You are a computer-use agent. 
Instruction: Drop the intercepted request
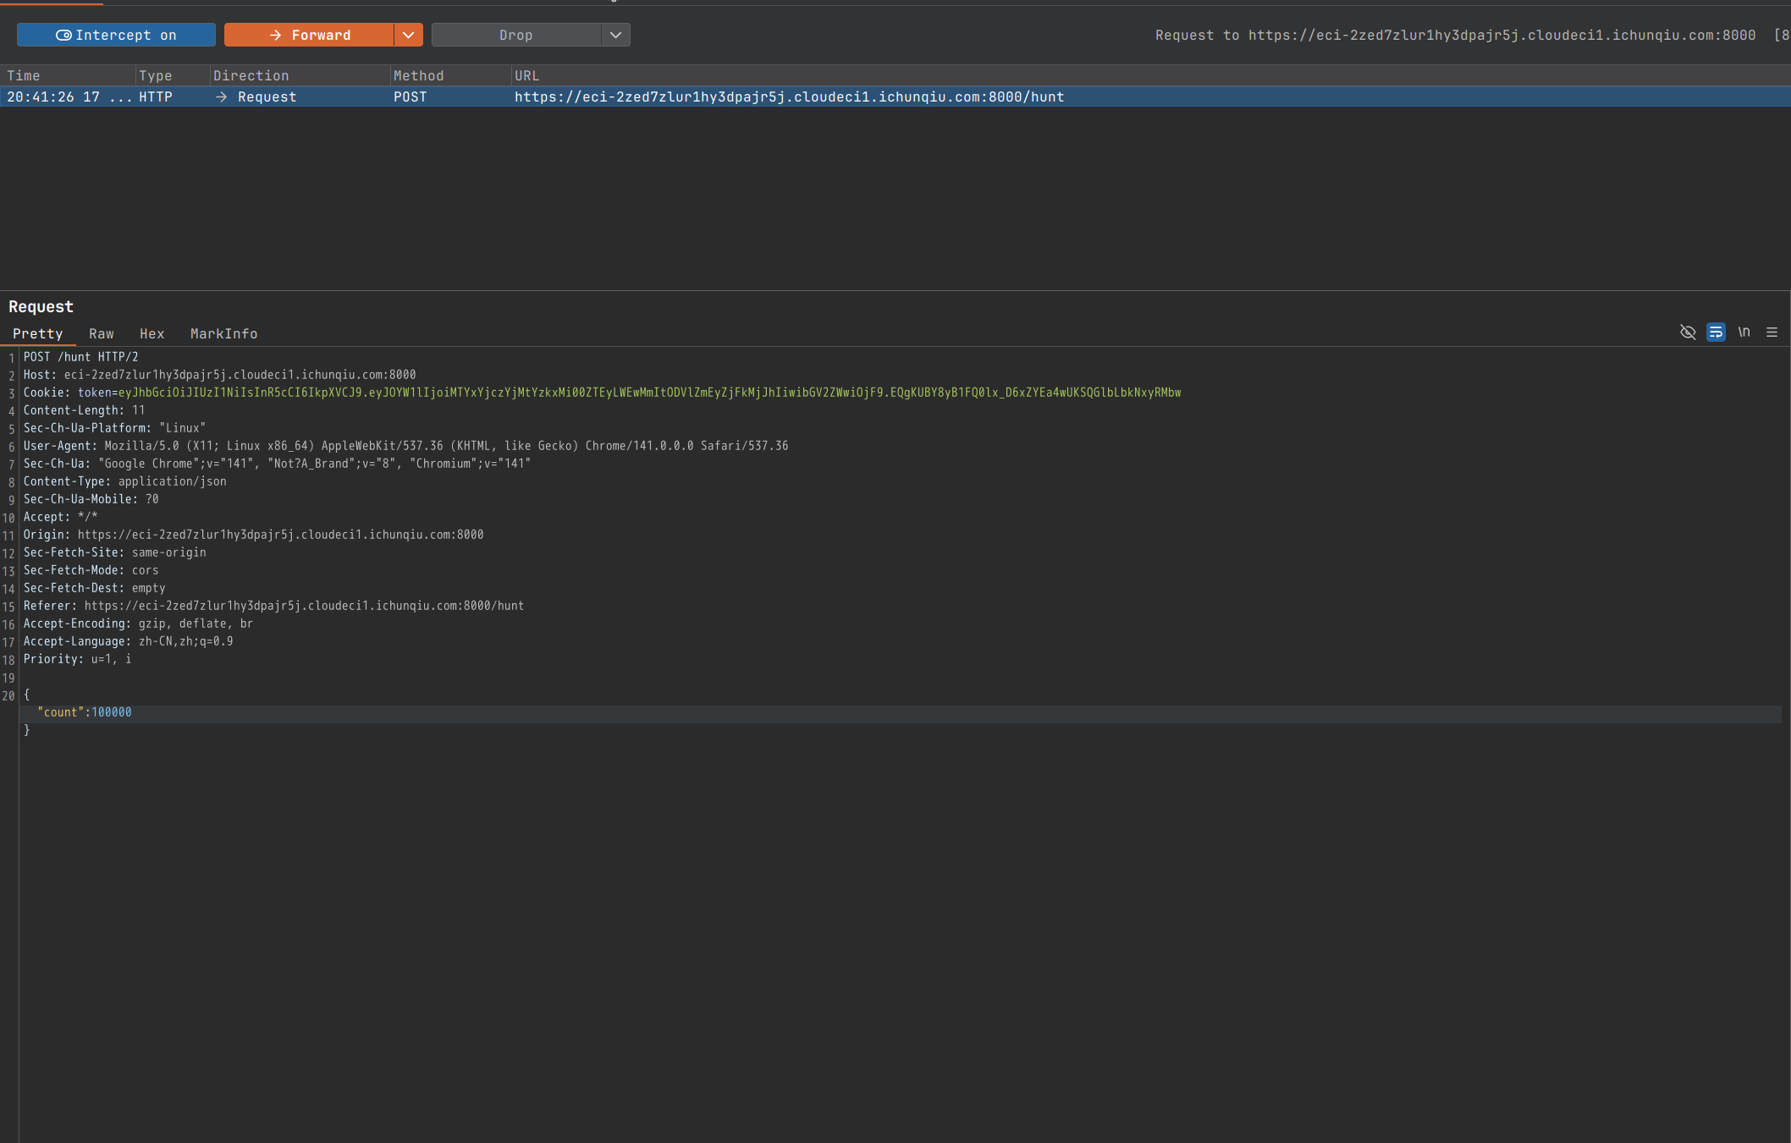[515, 35]
